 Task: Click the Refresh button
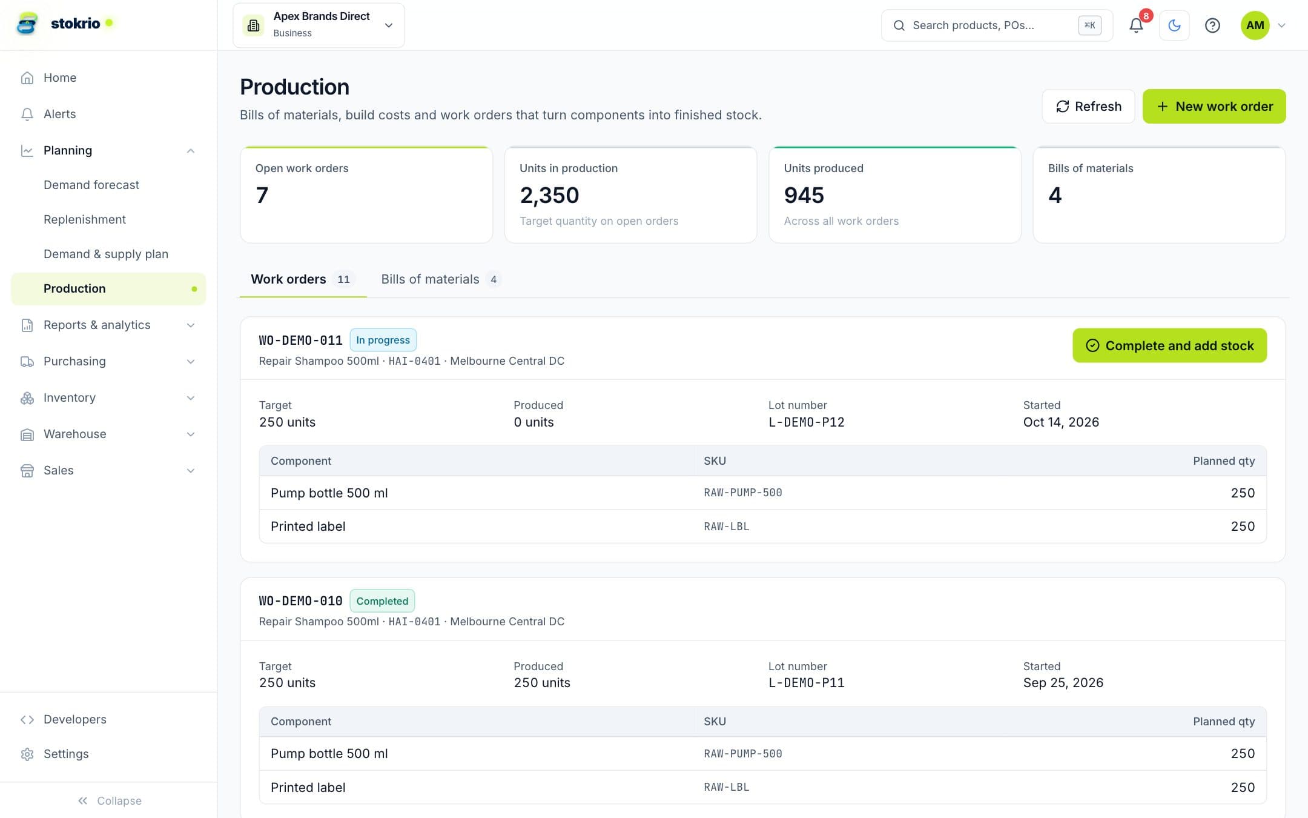coord(1088,106)
